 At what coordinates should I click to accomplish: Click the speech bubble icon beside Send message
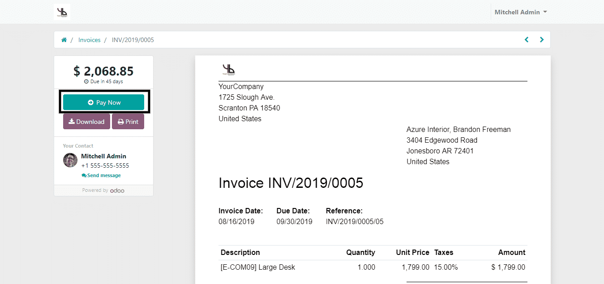click(x=84, y=176)
